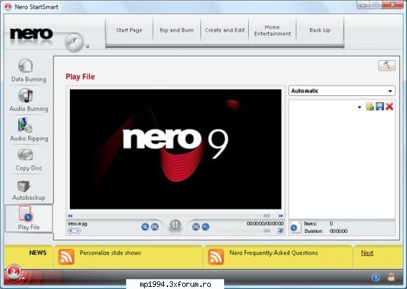Open the playlist dropdown arrow beside add icon

point(359,107)
